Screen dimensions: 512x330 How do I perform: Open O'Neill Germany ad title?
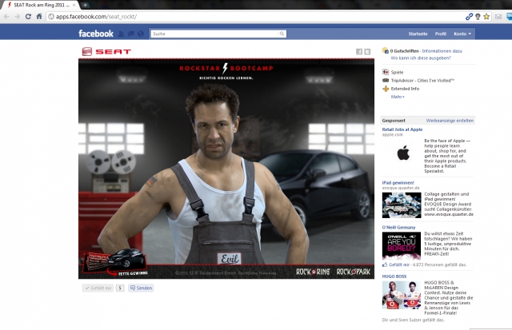point(398,227)
